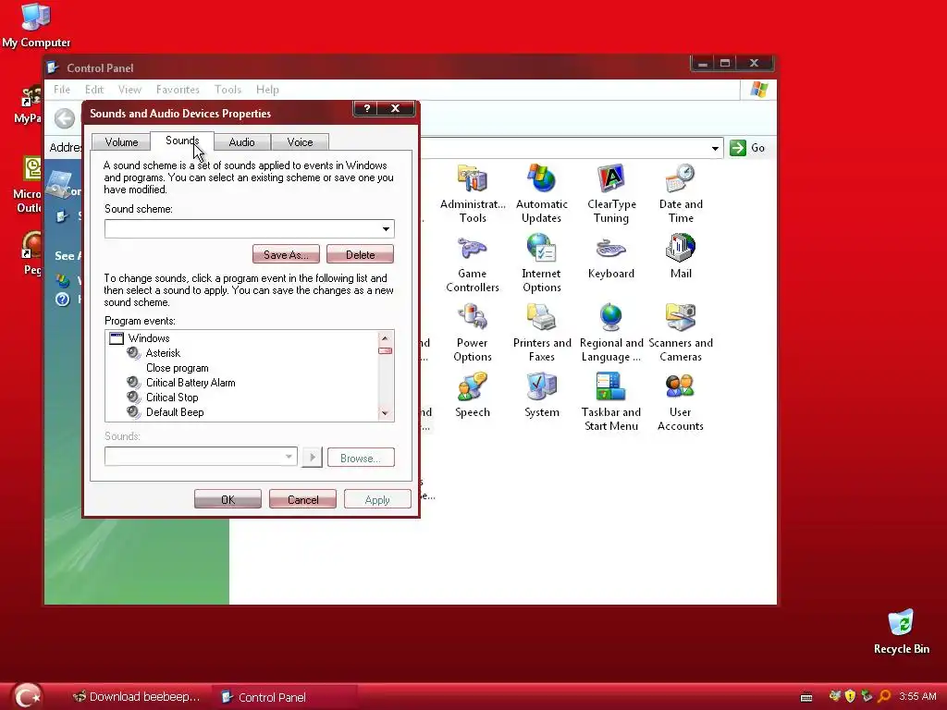Click the Save As... button
This screenshot has width=947, height=710.
click(x=286, y=254)
